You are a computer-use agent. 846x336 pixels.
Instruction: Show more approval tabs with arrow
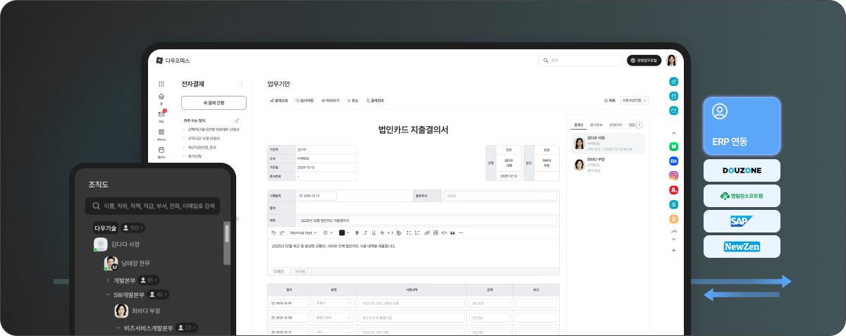coord(639,125)
